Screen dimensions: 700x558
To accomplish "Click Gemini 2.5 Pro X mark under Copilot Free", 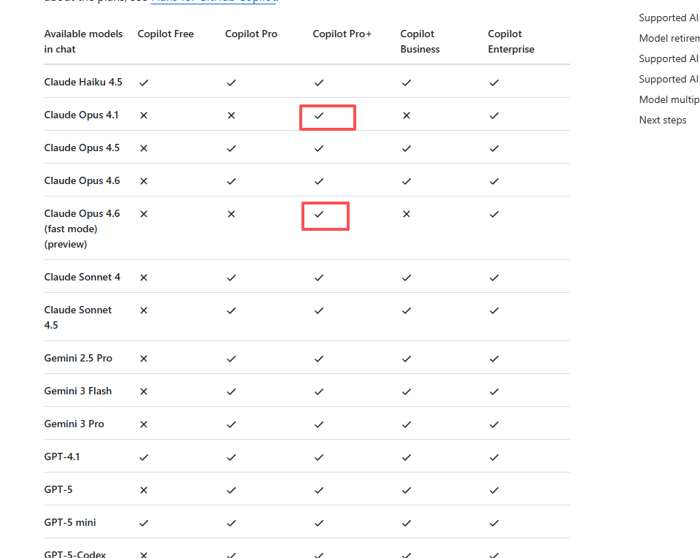I will click(x=144, y=359).
